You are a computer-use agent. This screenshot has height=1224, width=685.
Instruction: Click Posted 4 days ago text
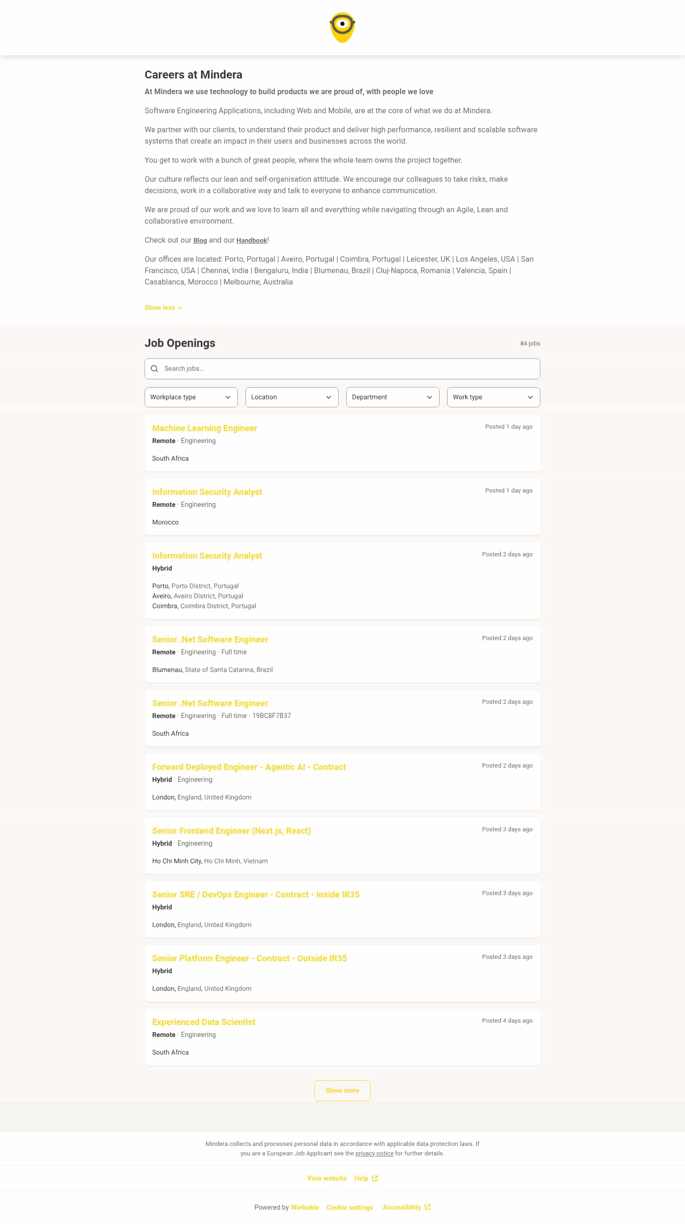507,1021
